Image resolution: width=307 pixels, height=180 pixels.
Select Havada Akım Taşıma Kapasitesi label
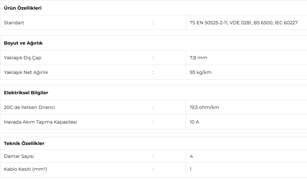click(x=41, y=122)
